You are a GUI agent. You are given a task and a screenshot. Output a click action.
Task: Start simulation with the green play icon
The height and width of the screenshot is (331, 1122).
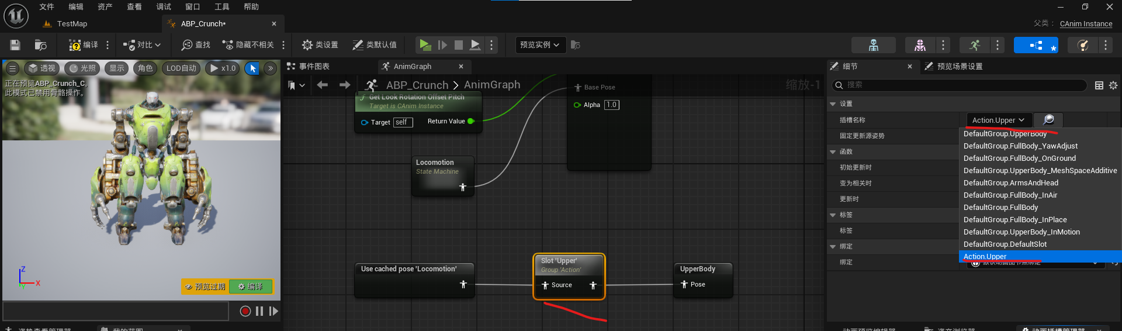coord(425,45)
